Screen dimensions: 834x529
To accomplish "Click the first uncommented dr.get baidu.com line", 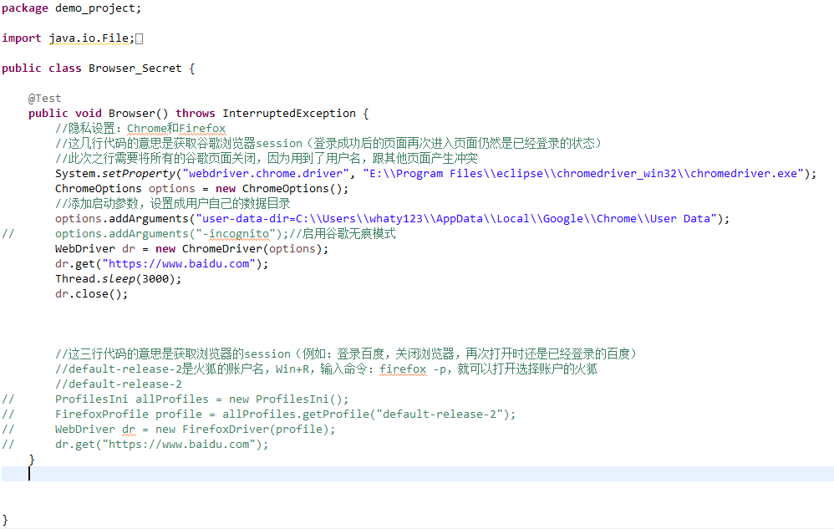I will [161, 264].
